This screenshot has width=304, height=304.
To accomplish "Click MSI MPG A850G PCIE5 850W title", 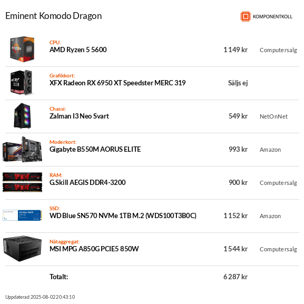I will coord(94,249).
